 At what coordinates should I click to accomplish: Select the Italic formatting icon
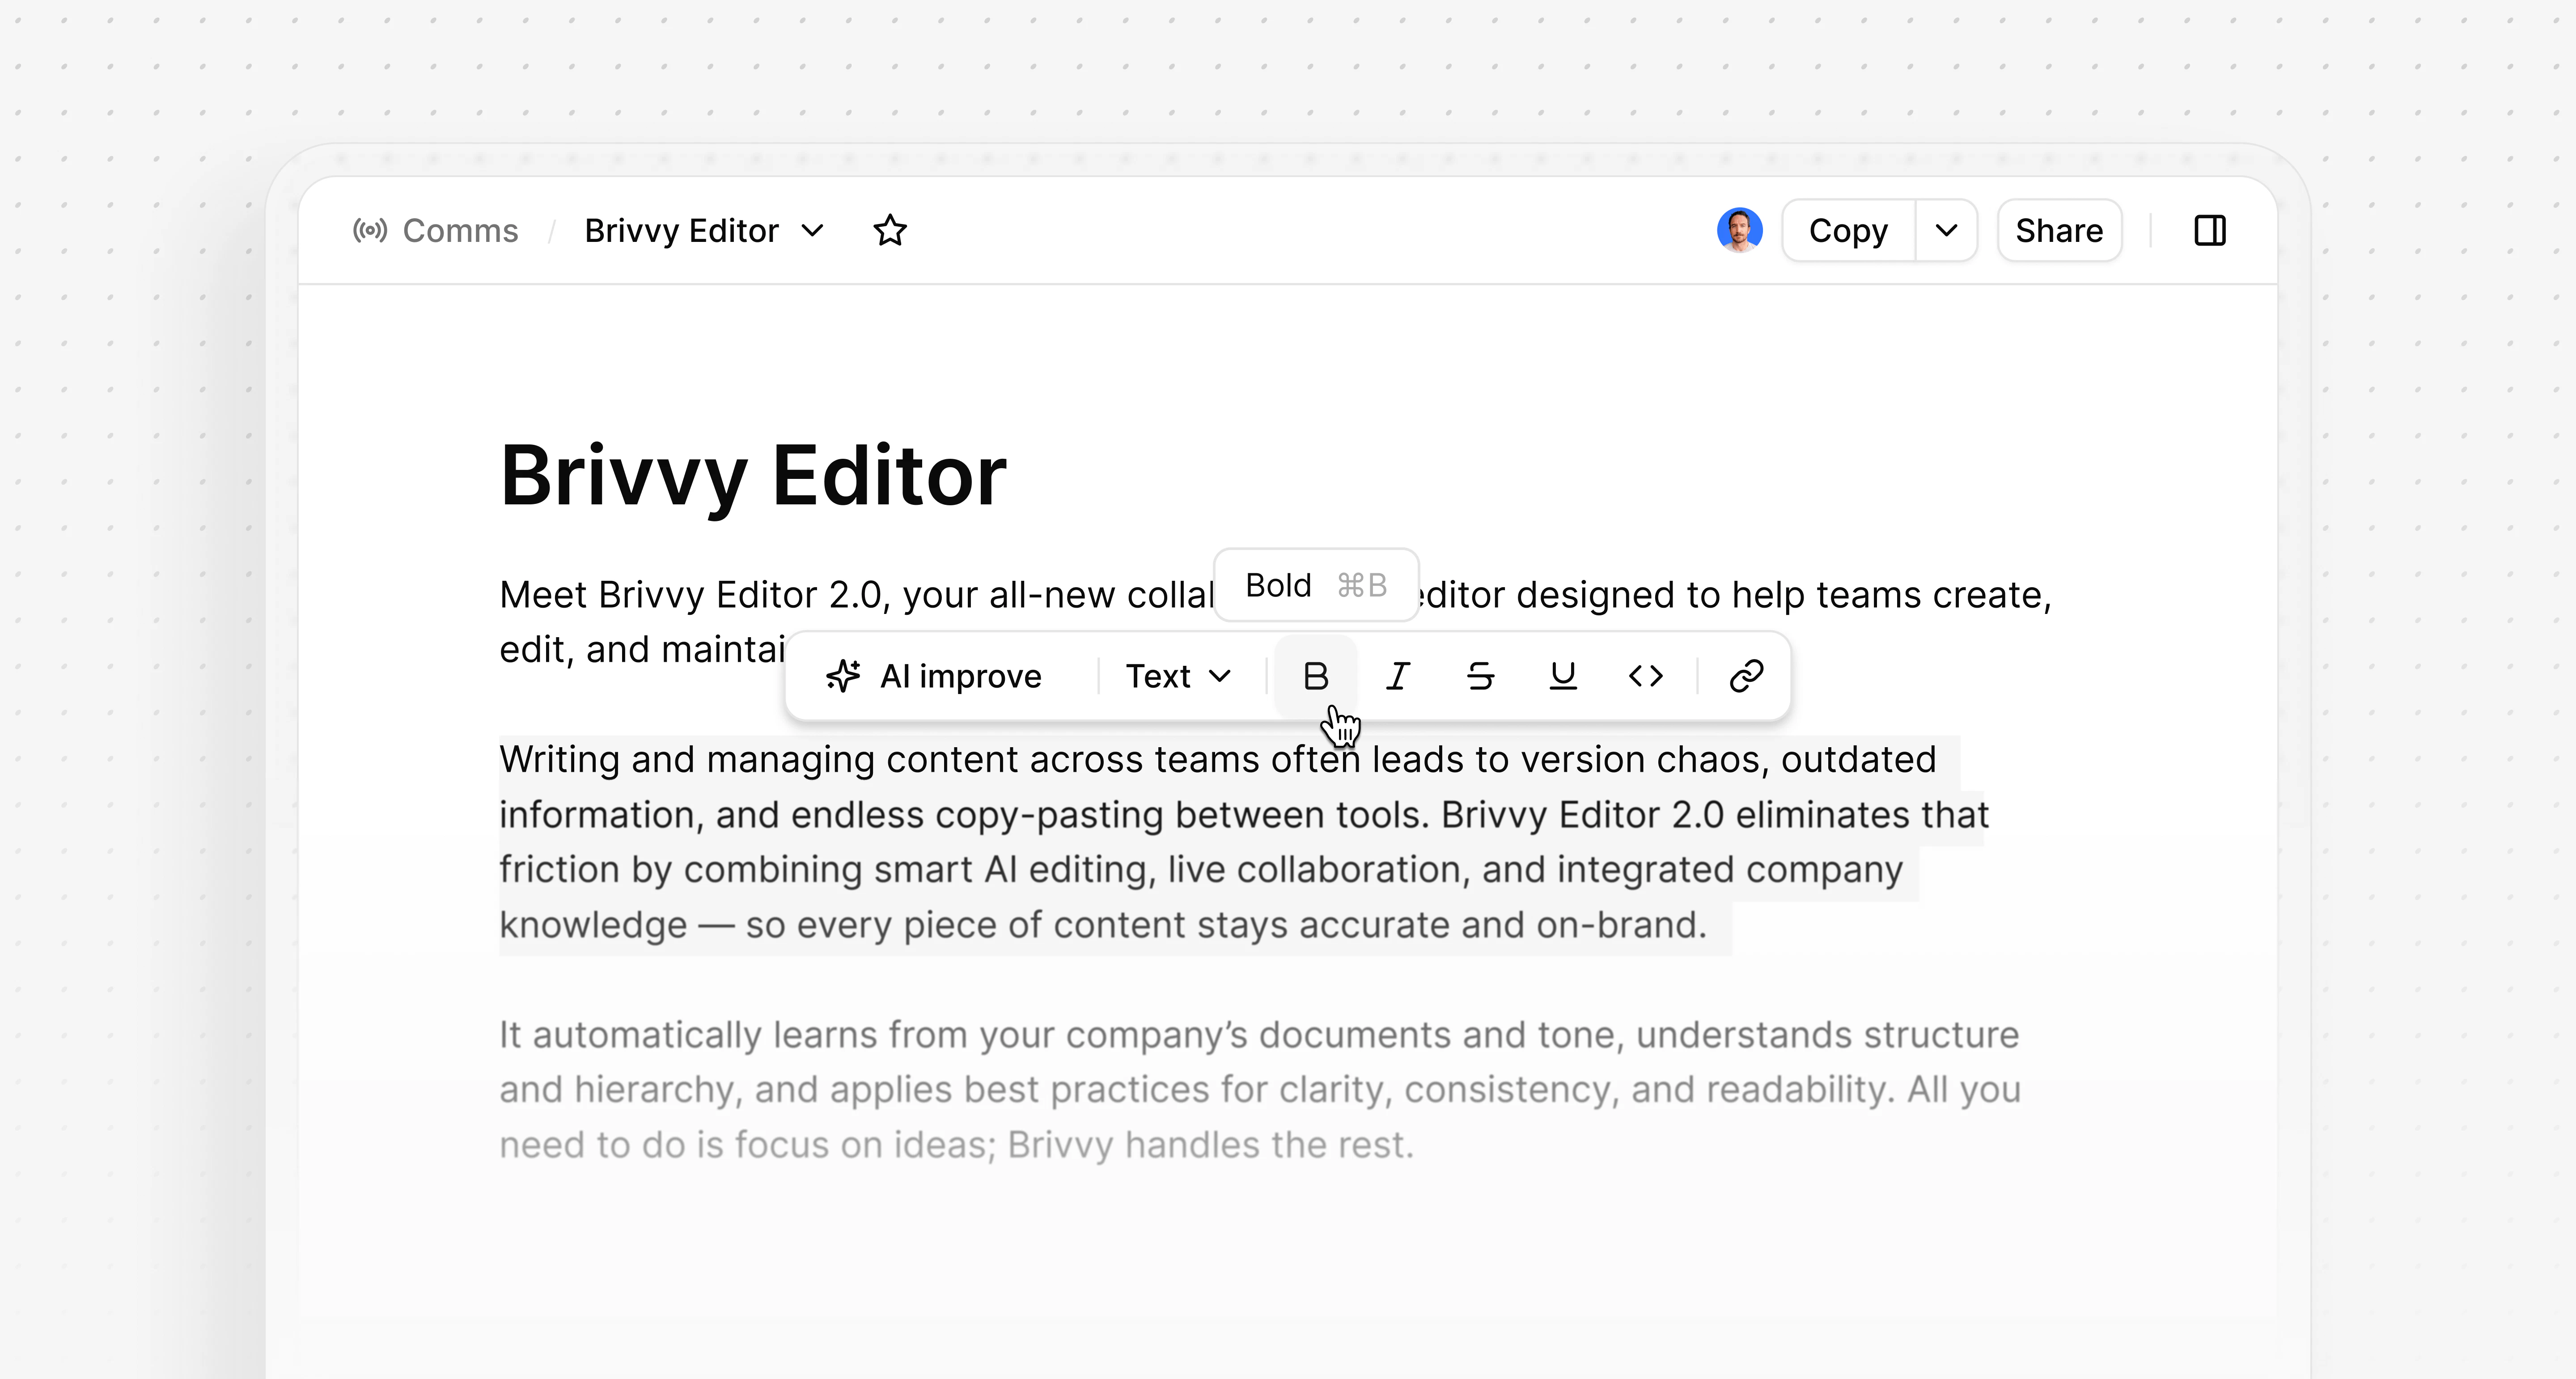point(1398,676)
